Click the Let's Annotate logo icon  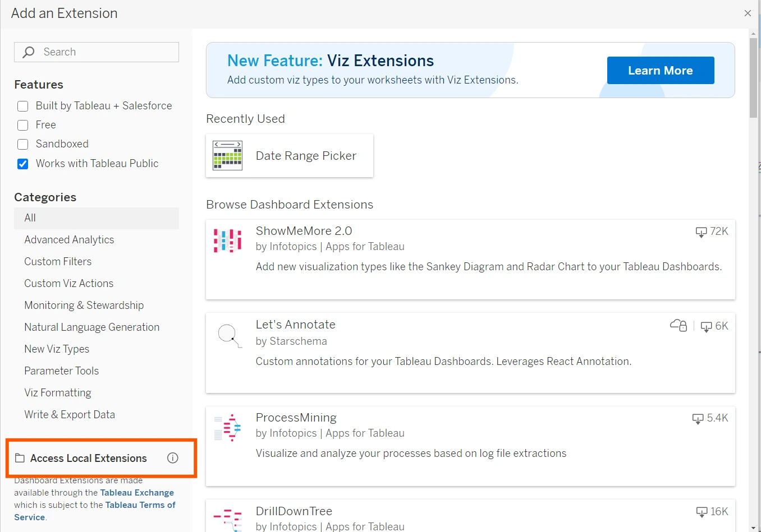point(230,335)
